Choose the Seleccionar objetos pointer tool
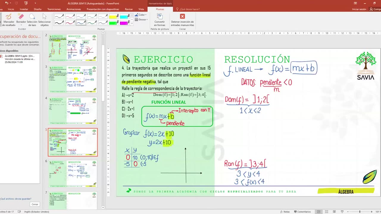The width and height of the screenshot is (381, 214). point(44,20)
